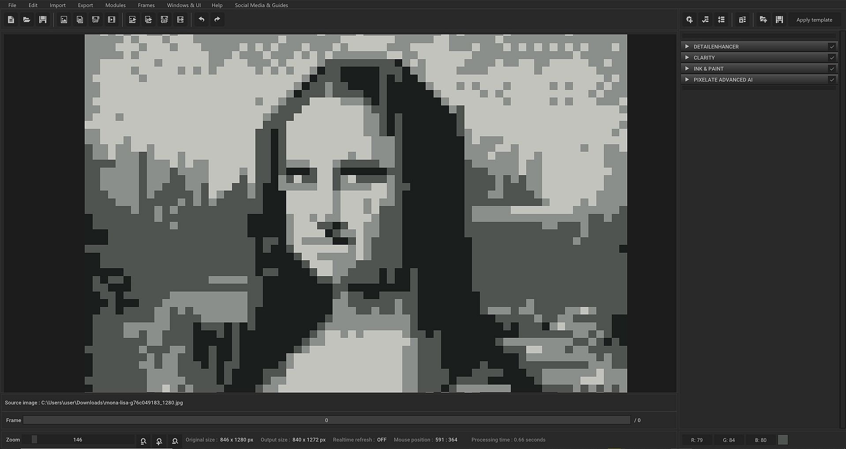Redo the last undone action
The image size is (846, 449).
point(217,19)
